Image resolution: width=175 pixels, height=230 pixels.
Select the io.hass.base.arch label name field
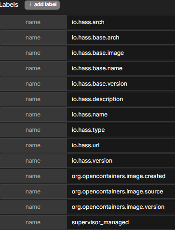pos(121,38)
